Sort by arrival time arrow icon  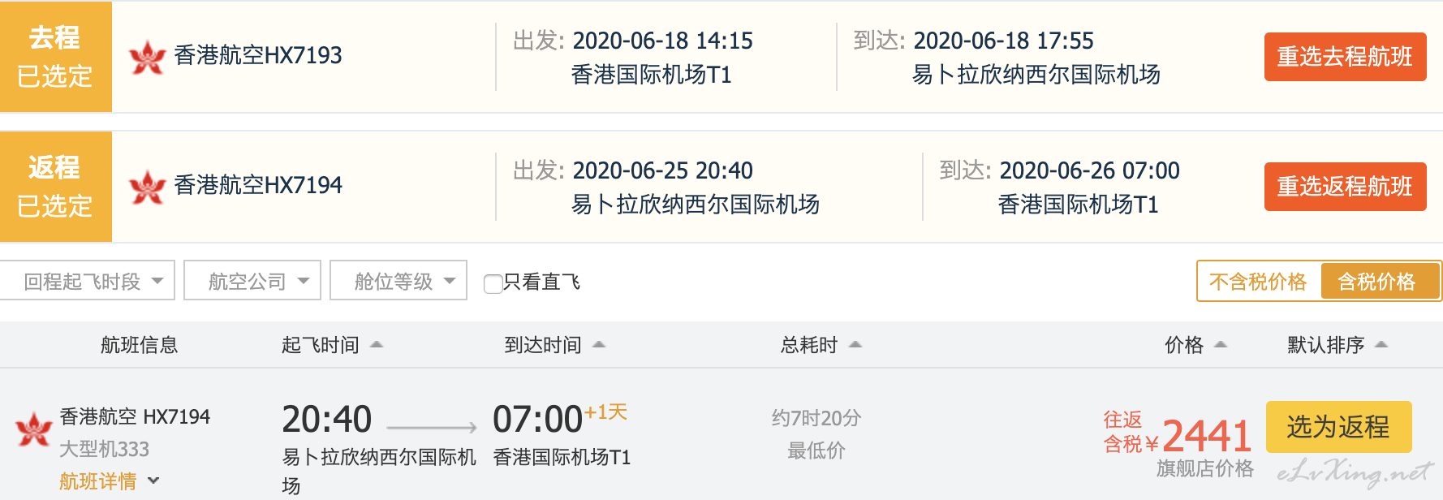(x=599, y=345)
